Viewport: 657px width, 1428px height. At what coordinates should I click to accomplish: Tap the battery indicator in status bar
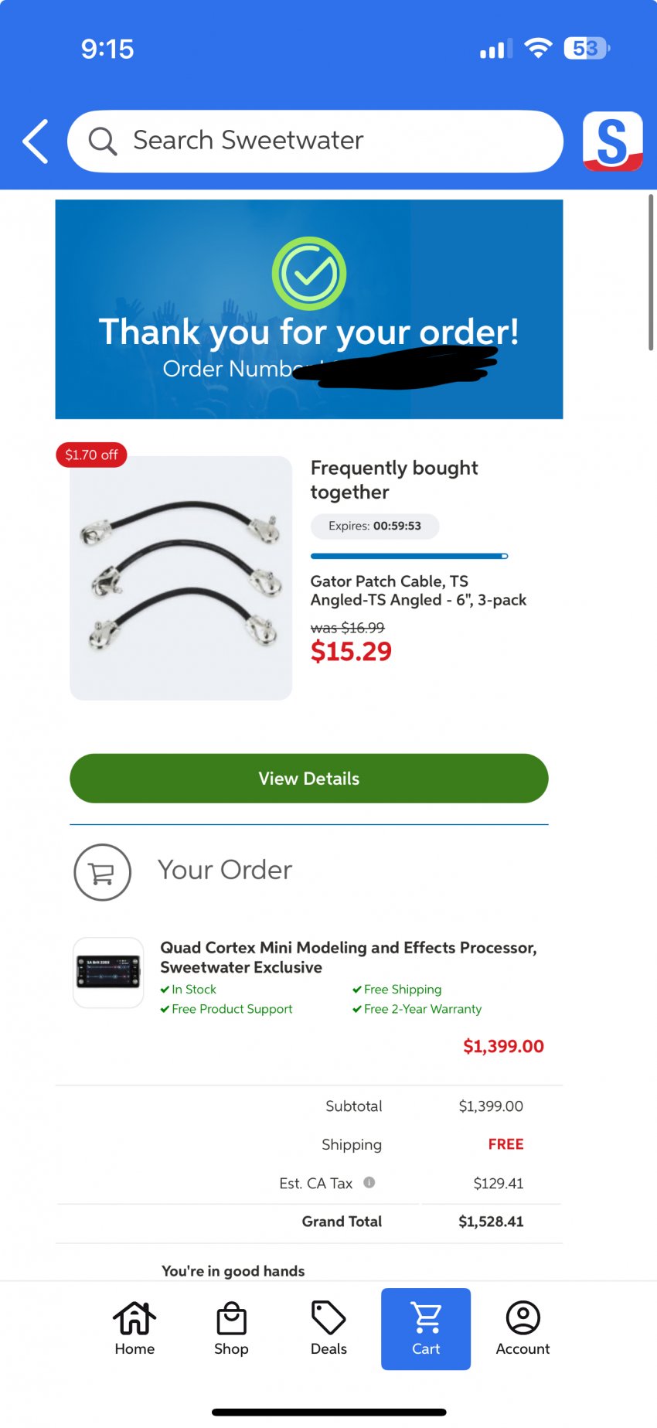tap(587, 48)
